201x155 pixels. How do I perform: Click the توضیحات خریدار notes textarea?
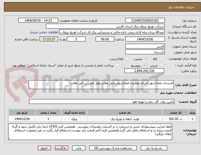pyautogui.click(x=90, y=132)
